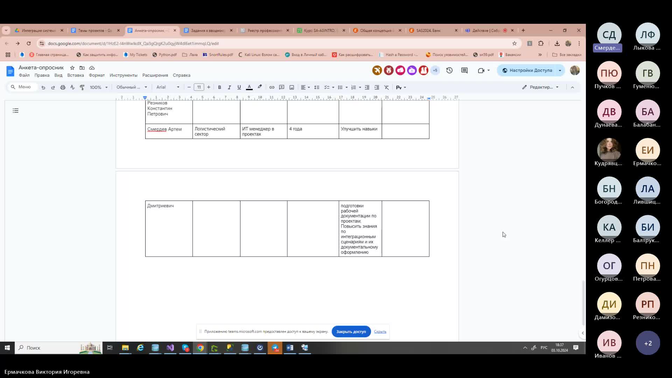Collapse the Docs menus with chevron
The width and height of the screenshot is (672, 378).
click(x=572, y=87)
